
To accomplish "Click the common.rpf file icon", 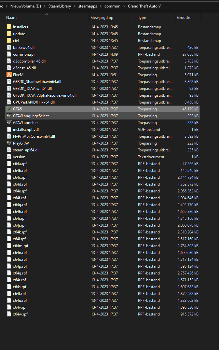I will coord(9,54).
